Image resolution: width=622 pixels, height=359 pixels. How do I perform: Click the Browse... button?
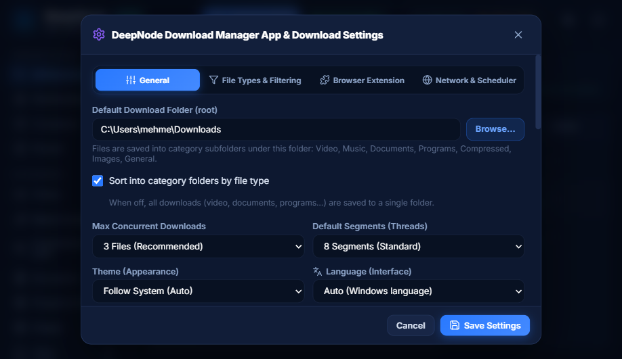495,129
